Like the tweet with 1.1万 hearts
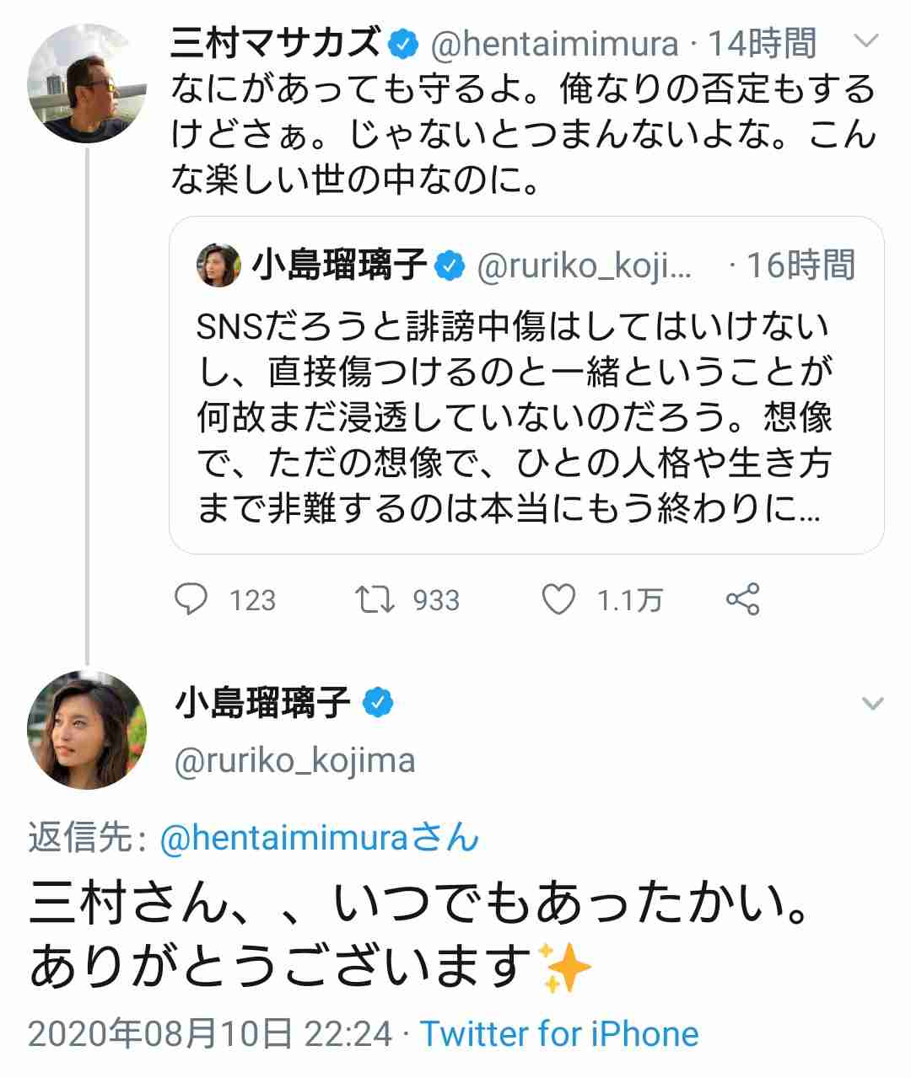Image resolution: width=911 pixels, height=1078 pixels. [558, 599]
